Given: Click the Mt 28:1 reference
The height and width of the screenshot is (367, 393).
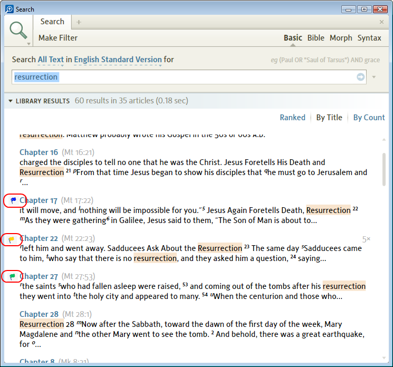Looking at the screenshot, I should coord(77,314).
